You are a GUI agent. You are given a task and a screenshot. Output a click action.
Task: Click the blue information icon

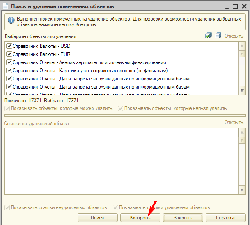click(11, 20)
